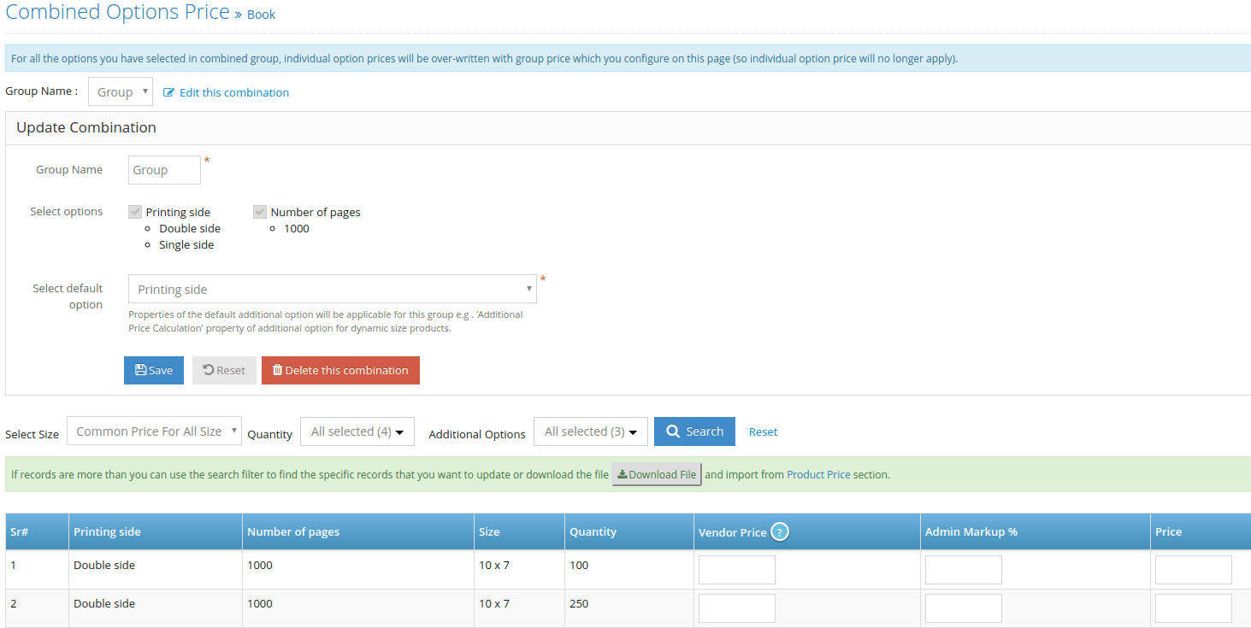This screenshot has height=628, width=1251.
Task: Click the Size column header
Action: [519, 531]
